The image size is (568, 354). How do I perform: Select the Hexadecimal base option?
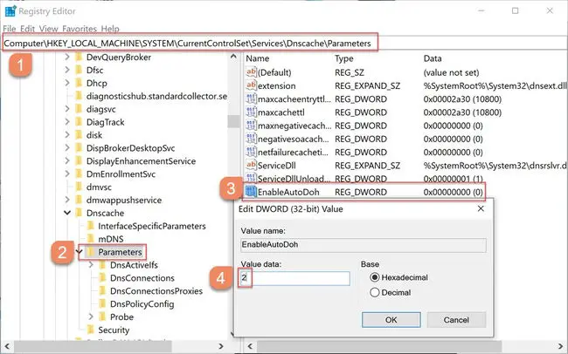pyautogui.click(x=375, y=277)
